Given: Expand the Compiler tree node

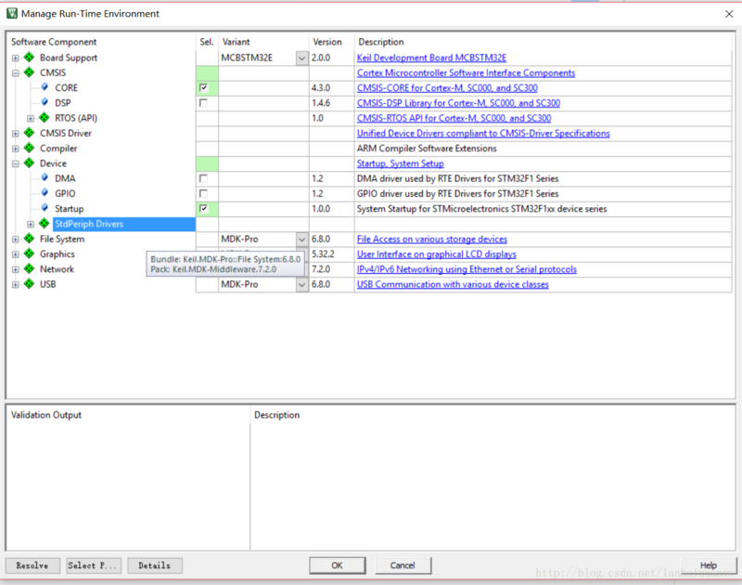Looking at the screenshot, I should click(16, 149).
